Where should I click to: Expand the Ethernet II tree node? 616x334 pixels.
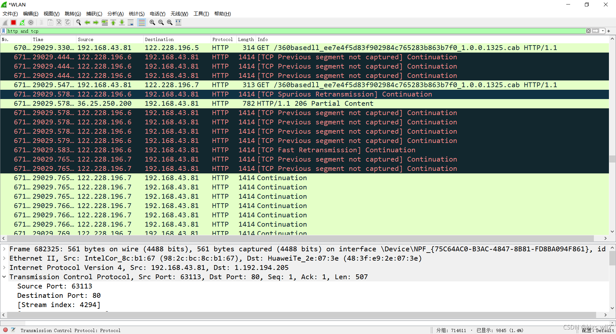pos(4,258)
